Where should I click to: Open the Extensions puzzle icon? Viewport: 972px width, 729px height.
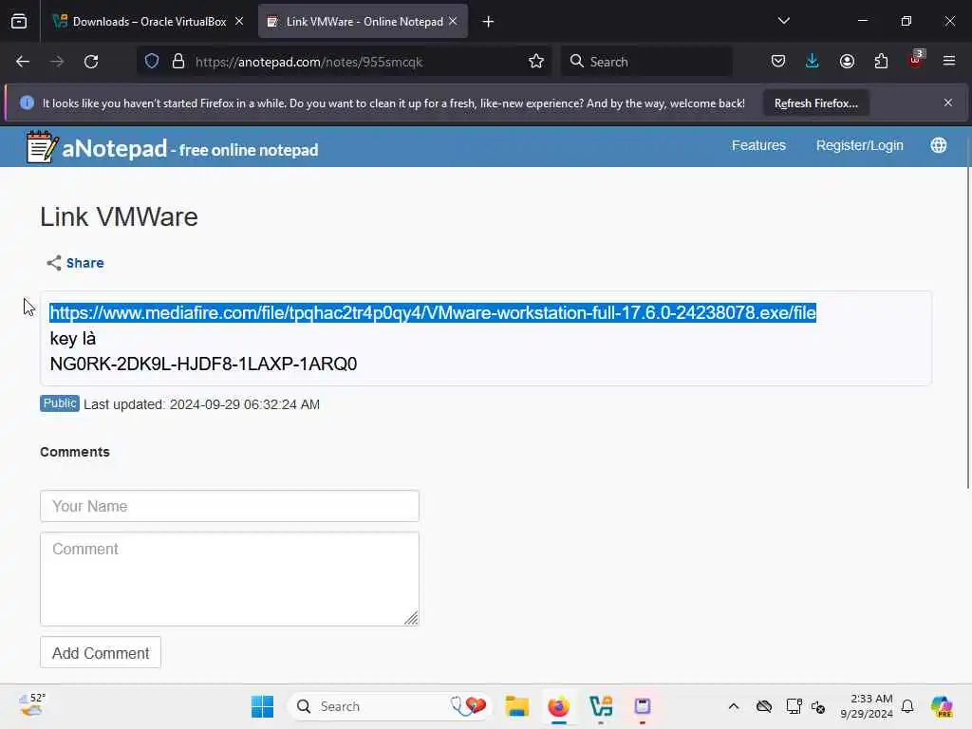click(881, 62)
